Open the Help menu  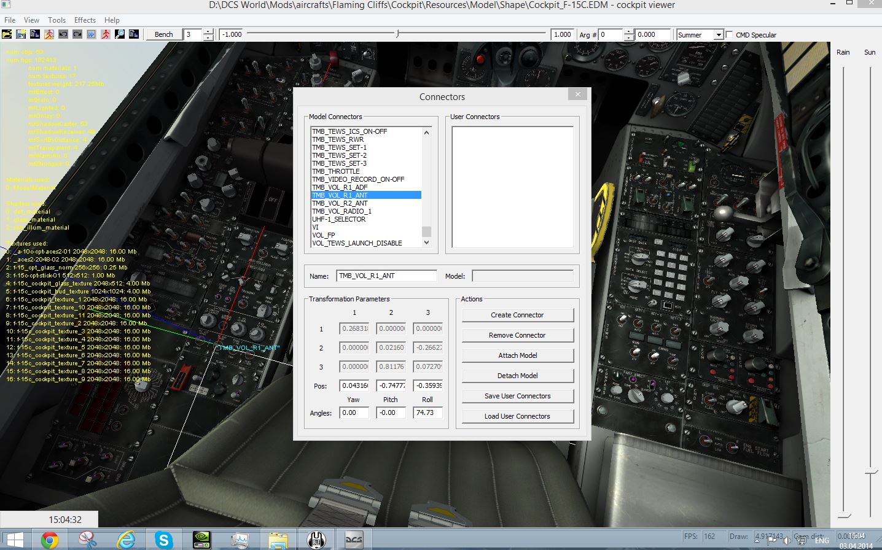[x=112, y=20]
